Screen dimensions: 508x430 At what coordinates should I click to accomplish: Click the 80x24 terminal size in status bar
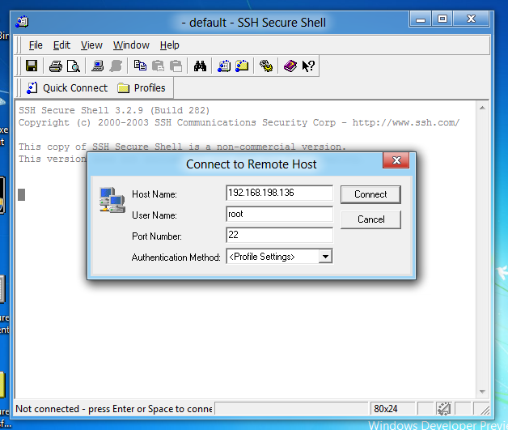pyautogui.click(x=386, y=409)
